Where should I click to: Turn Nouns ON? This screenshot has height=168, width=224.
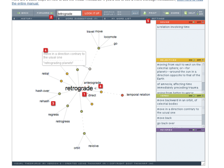[x=192, y=22]
